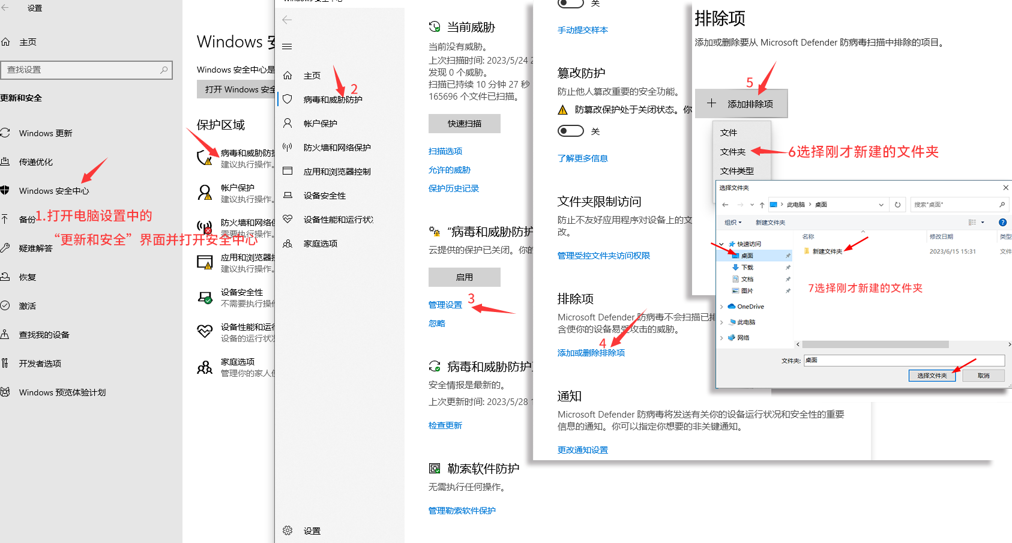The width and height of the screenshot is (1012, 543).
Task: Select 应用和浏览器控制 in Security sidebar
Action: [x=337, y=172]
